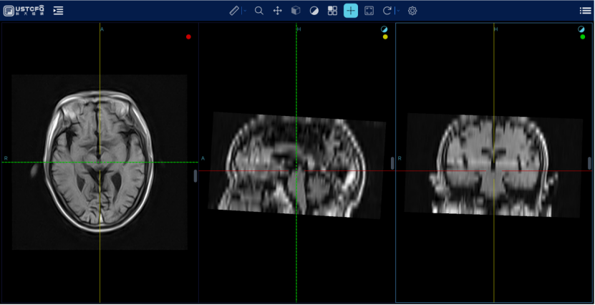Select the magnifier zoom tool
The width and height of the screenshot is (595, 305).
click(x=259, y=11)
